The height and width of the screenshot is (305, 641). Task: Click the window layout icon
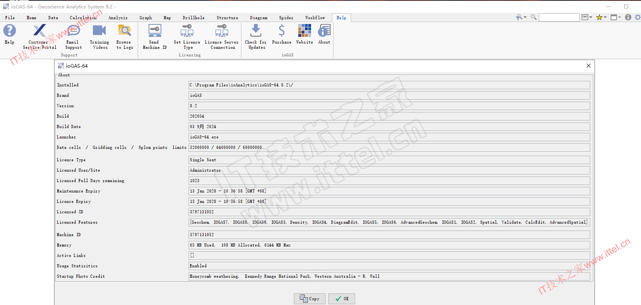[x=613, y=17]
